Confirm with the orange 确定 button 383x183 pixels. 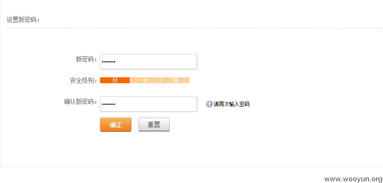(x=116, y=125)
